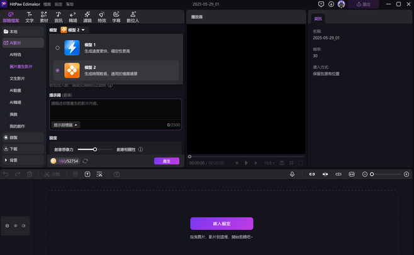414x255 pixels.
Task: Play the preview video
Action: click(246, 163)
